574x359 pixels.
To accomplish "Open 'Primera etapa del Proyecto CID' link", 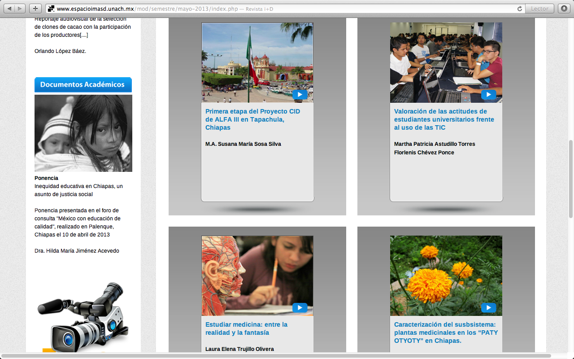I will tap(252, 119).
